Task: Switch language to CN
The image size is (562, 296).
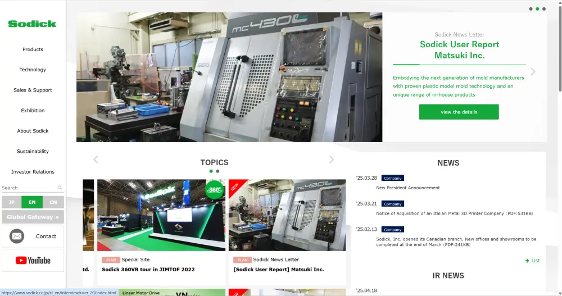Action: click(53, 202)
